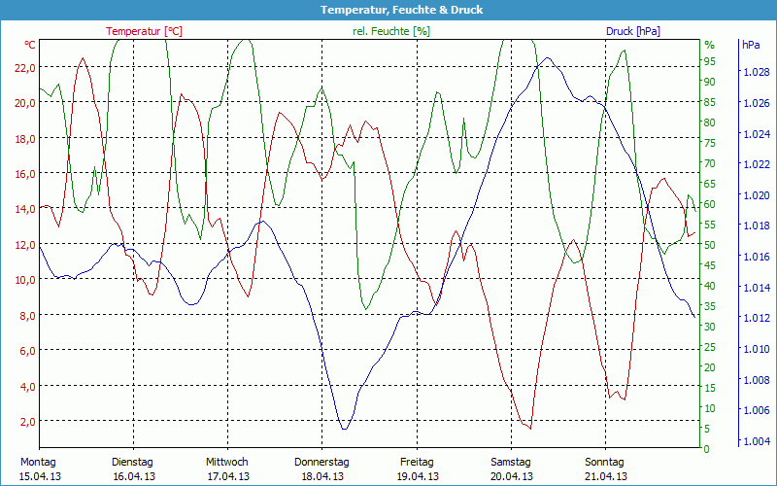Click humidity axis value 10
Image resolution: width=777 pixels, height=486 pixels.
[x=710, y=408]
